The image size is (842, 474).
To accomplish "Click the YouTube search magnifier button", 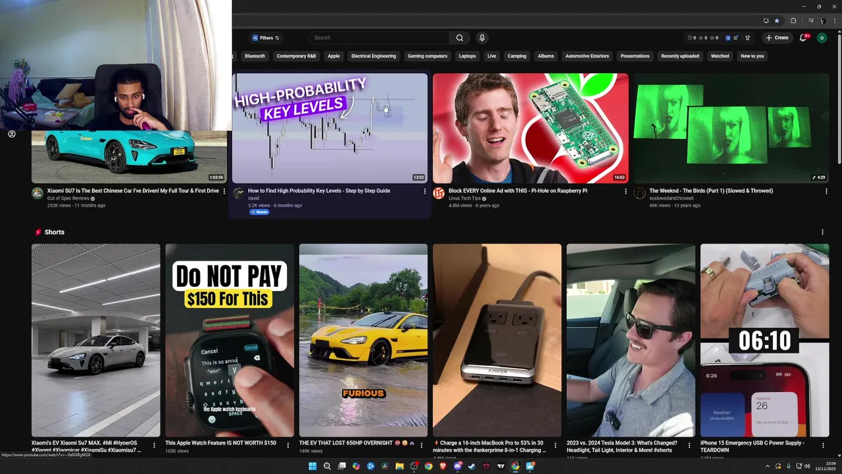I will pos(460,38).
